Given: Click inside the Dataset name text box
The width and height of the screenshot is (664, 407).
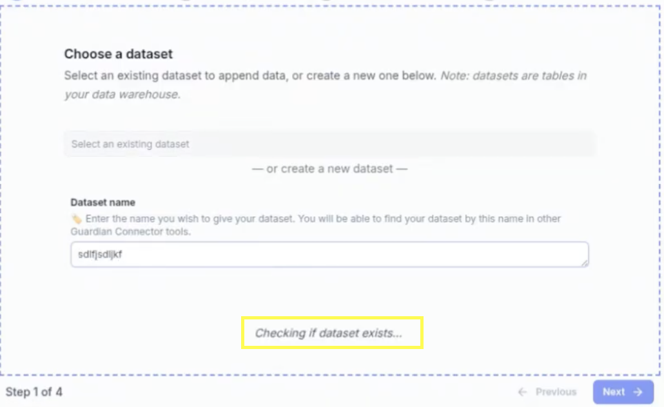Looking at the screenshot, I should coord(329,254).
